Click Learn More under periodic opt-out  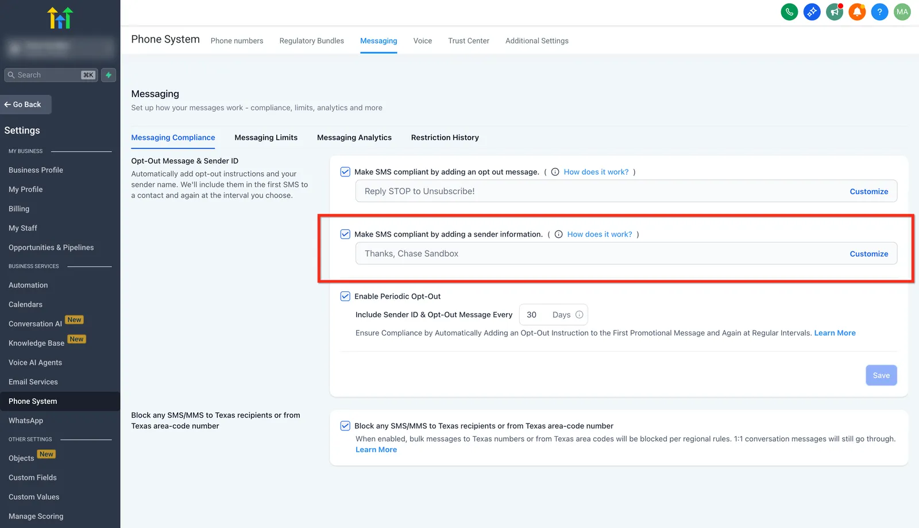pyautogui.click(x=835, y=333)
